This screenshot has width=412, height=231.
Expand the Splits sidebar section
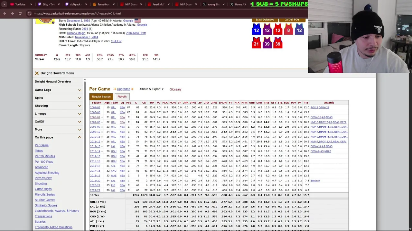[58, 98]
